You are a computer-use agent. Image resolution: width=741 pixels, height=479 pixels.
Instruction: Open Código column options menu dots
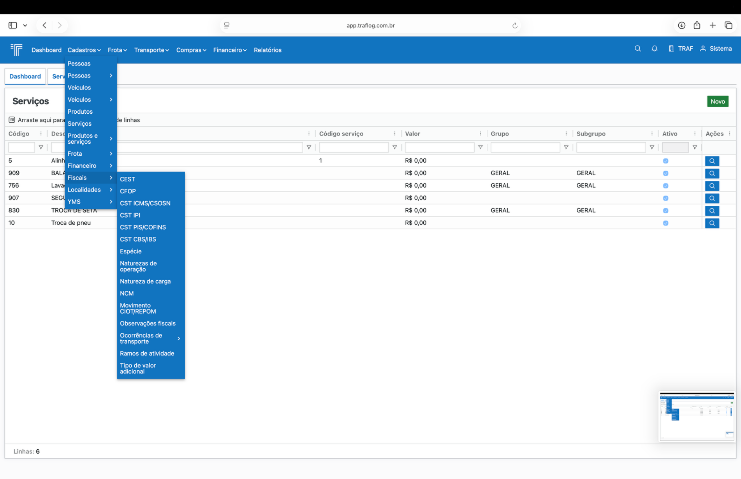[41, 134]
